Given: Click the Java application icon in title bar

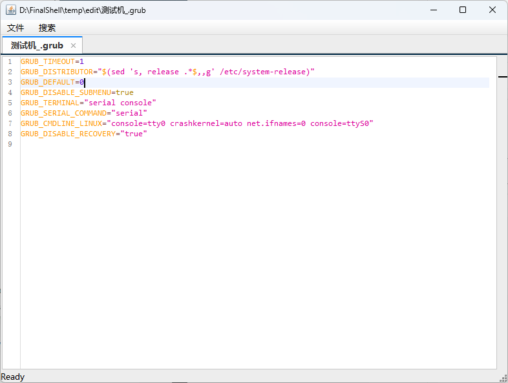Looking at the screenshot, I should click(x=11, y=10).
